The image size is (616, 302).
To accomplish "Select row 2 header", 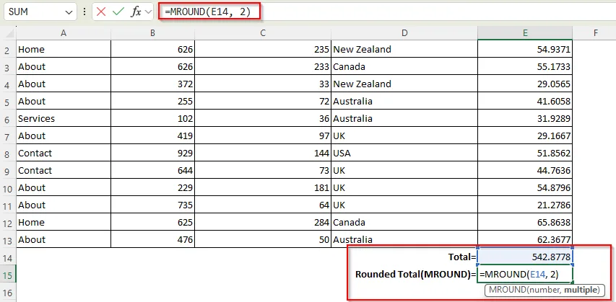I will coord(8,50).
